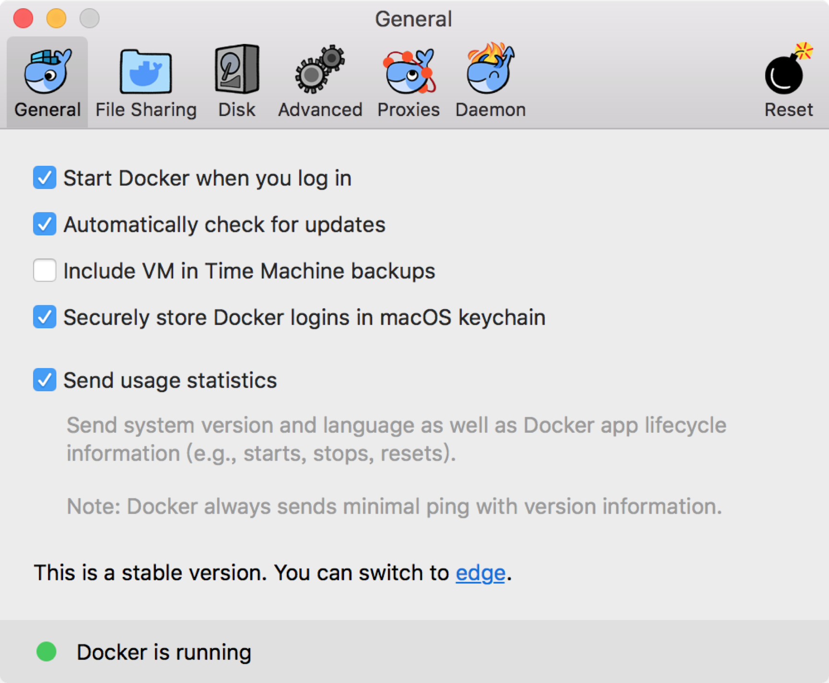Click the Daemon tab label
Image resolution: width=829 pixels, height=683 pixels.
coord(490,110)
